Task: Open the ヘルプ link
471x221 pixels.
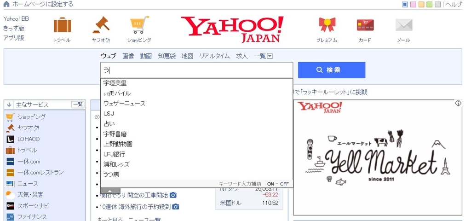Action: coord(453,4)
